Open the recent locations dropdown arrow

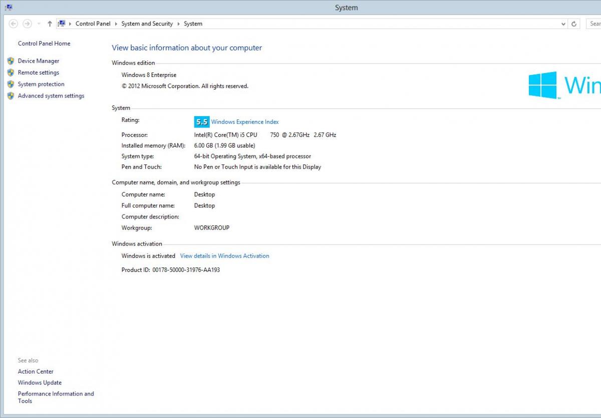[x=39, y=24]
